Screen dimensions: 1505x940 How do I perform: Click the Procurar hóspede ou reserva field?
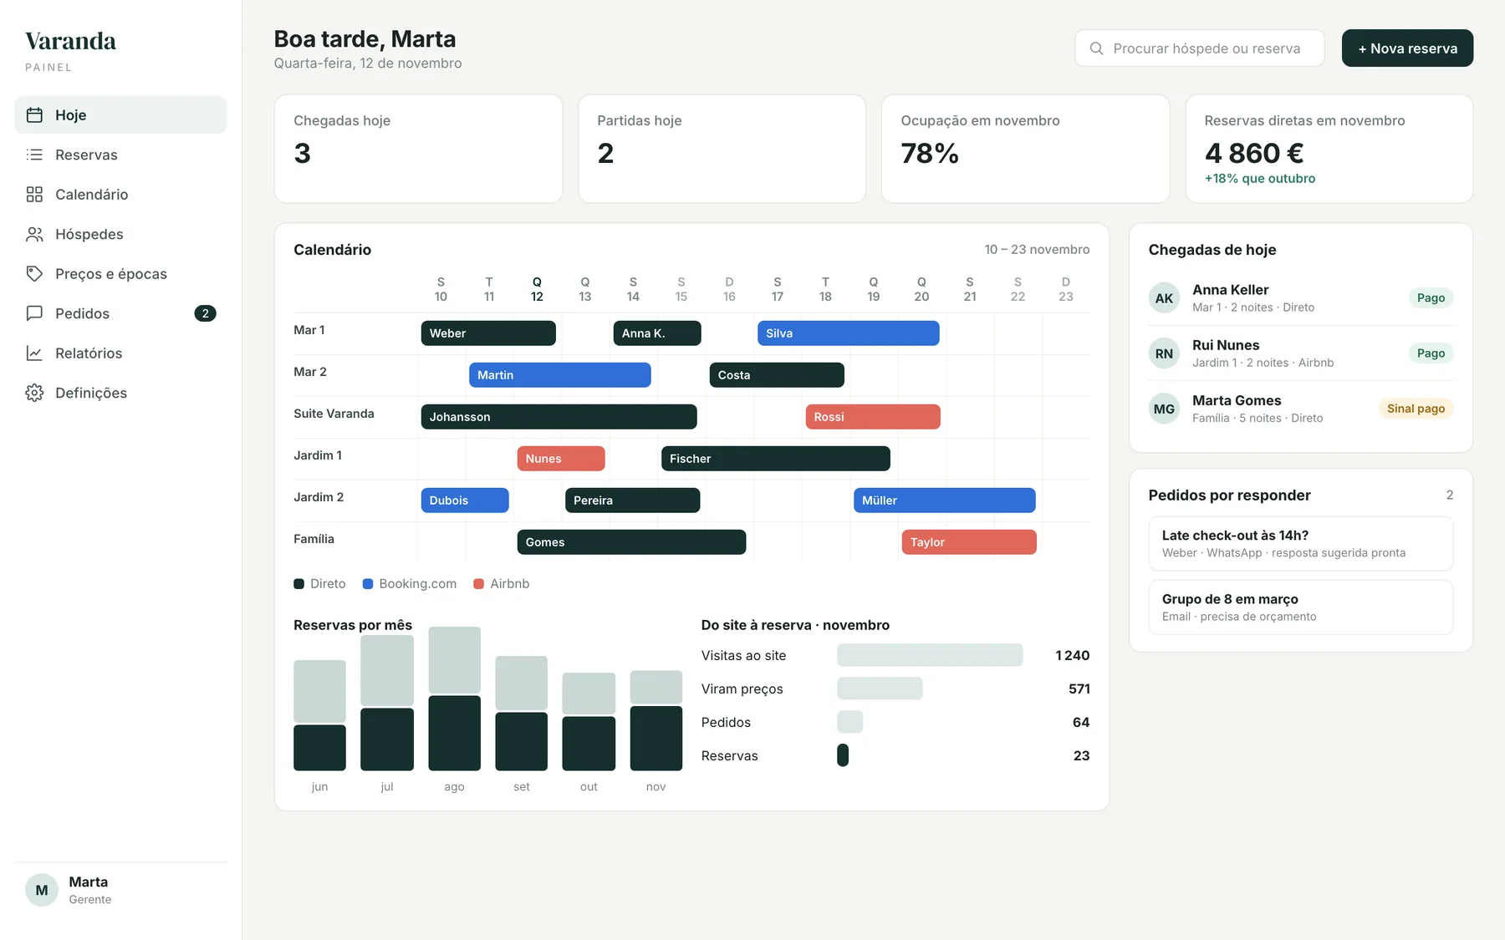[x=1199, y=48]
